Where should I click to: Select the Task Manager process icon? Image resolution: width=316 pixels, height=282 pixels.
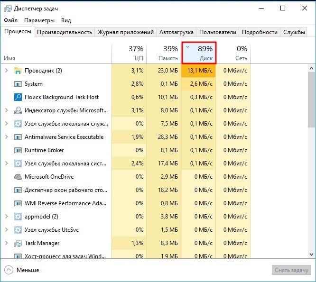click(x=18, y=243)
